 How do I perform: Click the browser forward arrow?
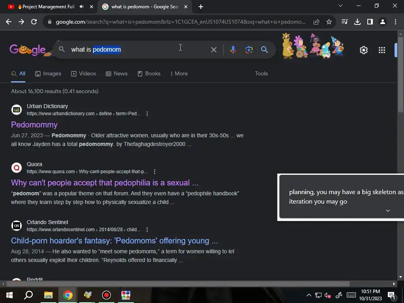[21, 22]
